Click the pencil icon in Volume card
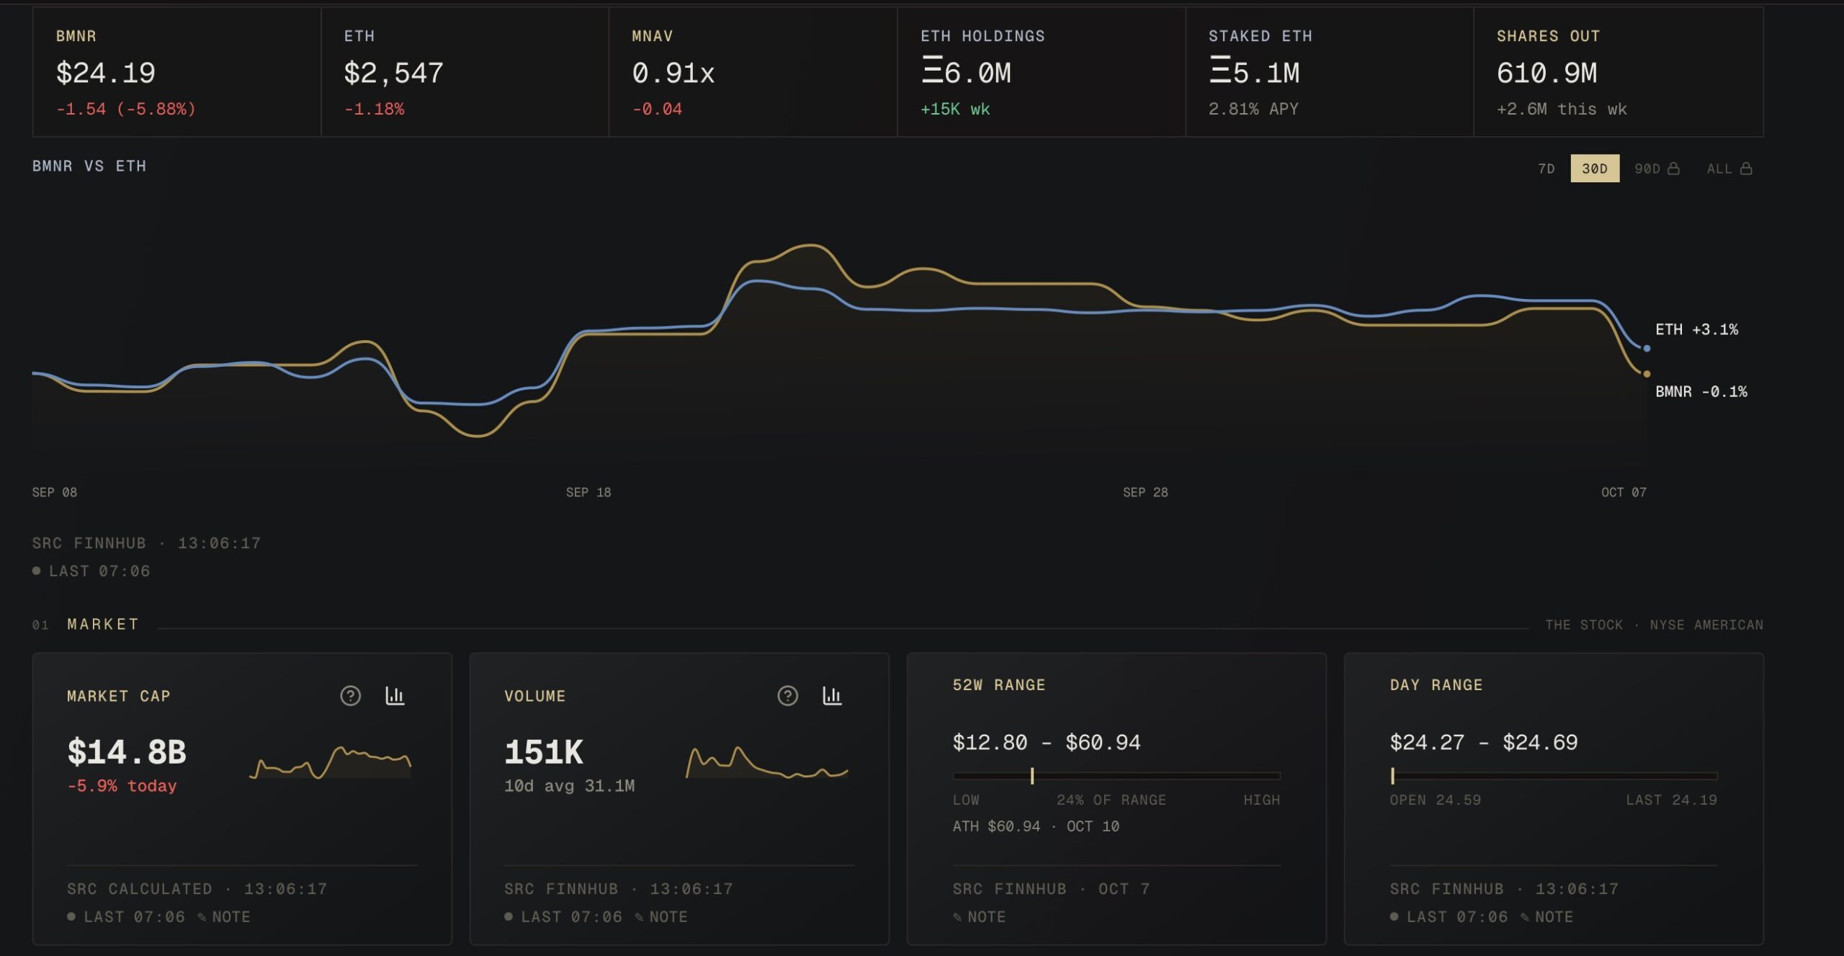 click(639, 917)
